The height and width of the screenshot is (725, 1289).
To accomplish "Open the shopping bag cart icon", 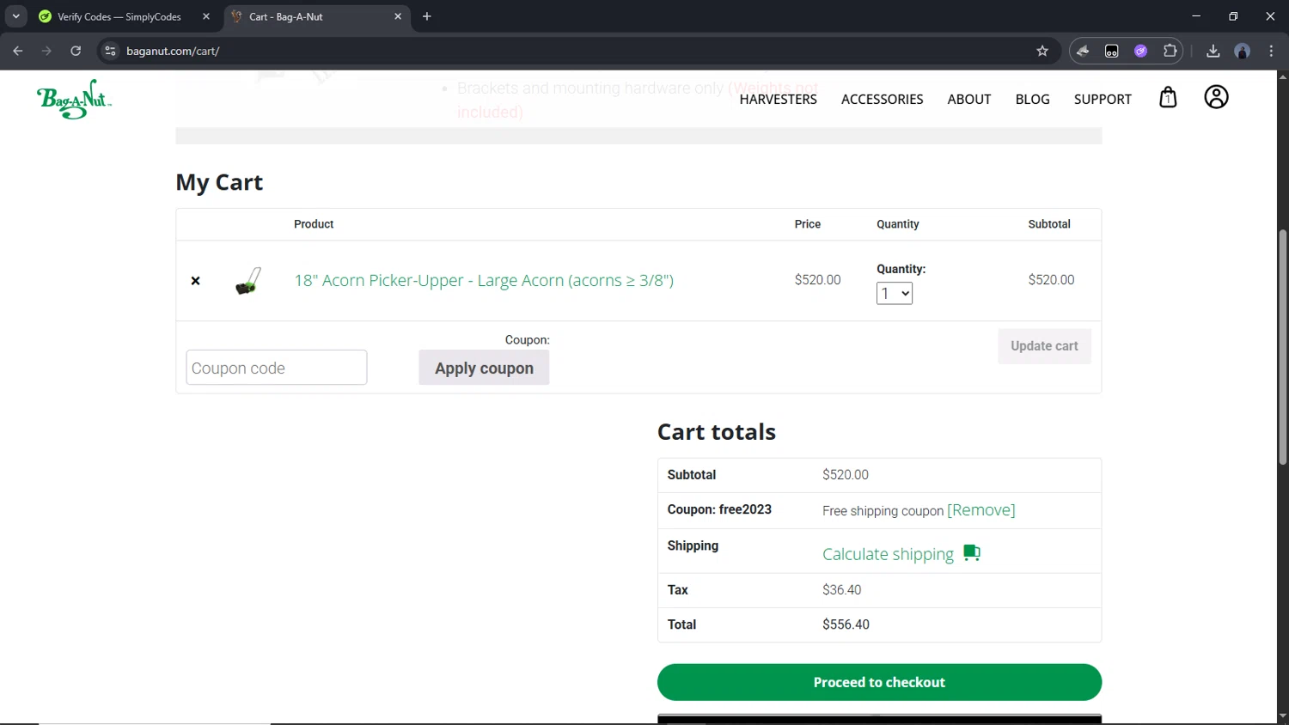I will pyautogui.click(x=1168, y=97).
